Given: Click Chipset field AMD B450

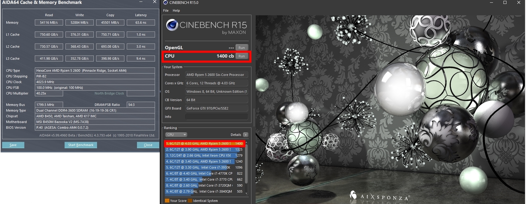Looking at the screenshot, I should click(x=95, y=116).
